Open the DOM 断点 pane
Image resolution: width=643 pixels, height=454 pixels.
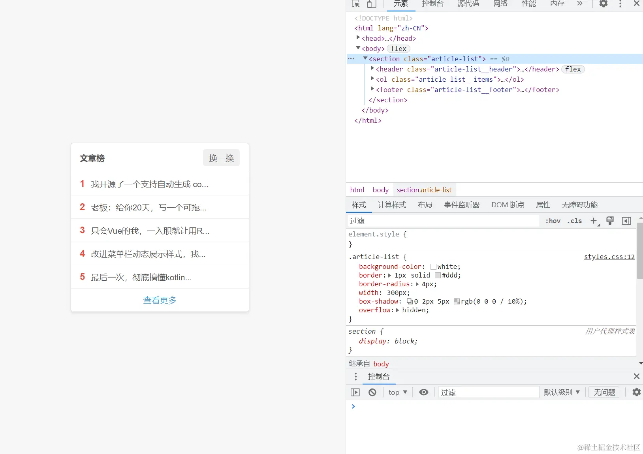pos(508,205)
